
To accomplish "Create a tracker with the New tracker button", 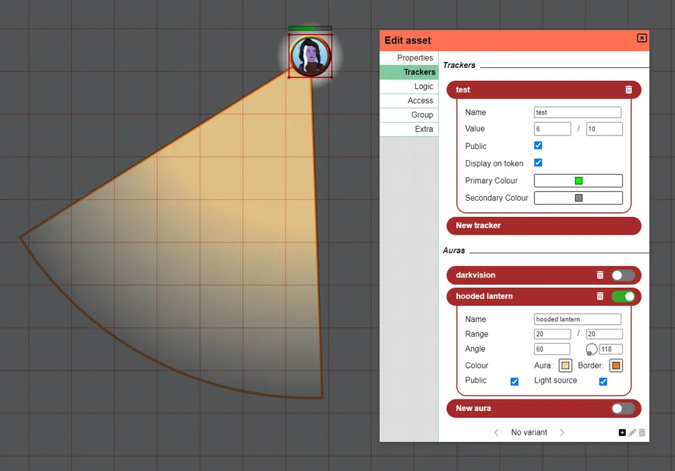I will click(543, 226).
